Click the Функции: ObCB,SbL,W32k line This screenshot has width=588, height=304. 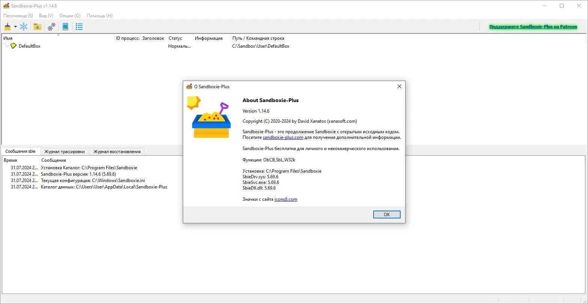pos(269,160)
